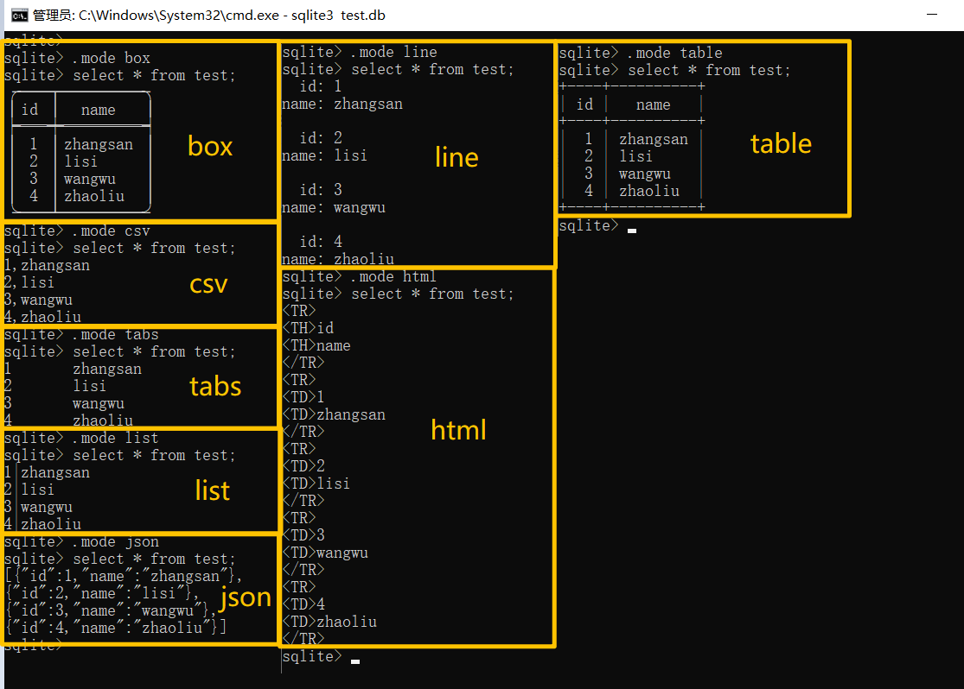Minimize the cmd.exe window
Image resolution: width=964 pixels, height=689 pixels.
932,14
